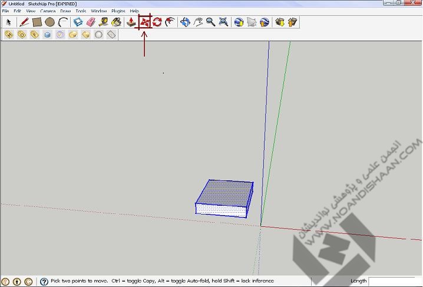Click the question mark help icon in status bar
Viewport: 423px width, 287px height.
coord(44,282)
